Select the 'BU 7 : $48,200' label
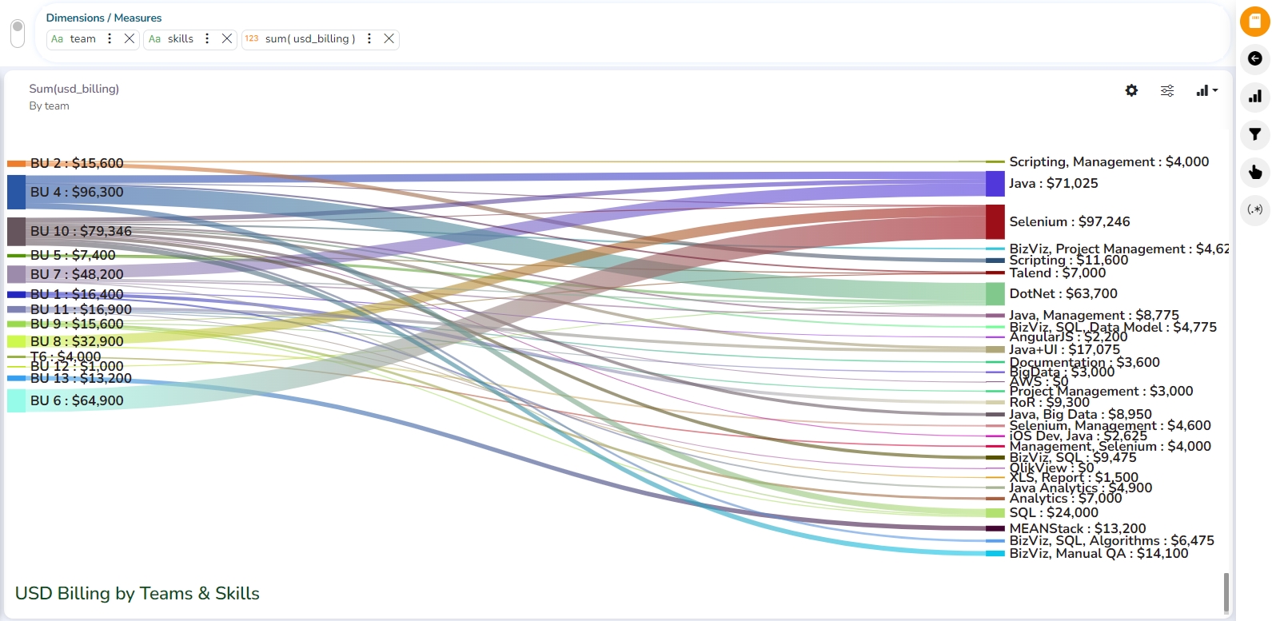The height and width of the screenshot is (621, 1272). (77, 274)
